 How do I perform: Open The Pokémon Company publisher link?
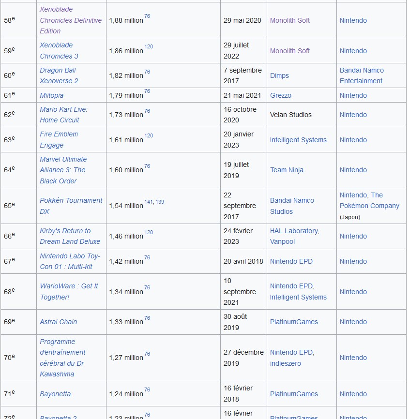click(x=369, y=200)
